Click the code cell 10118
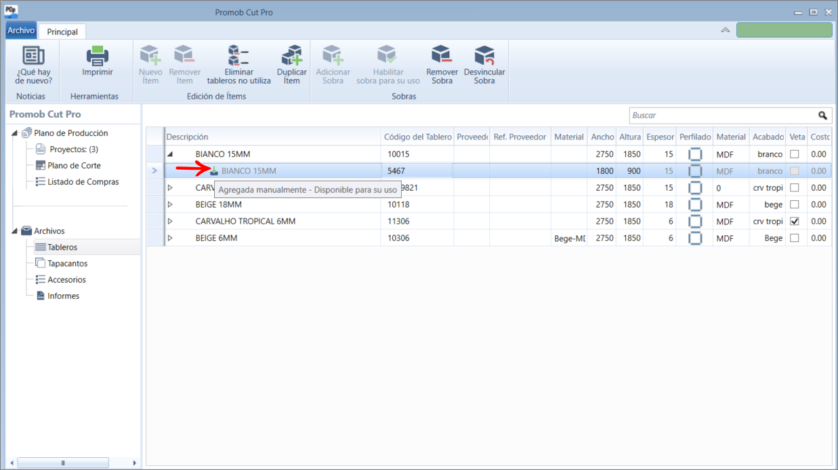 417,204
